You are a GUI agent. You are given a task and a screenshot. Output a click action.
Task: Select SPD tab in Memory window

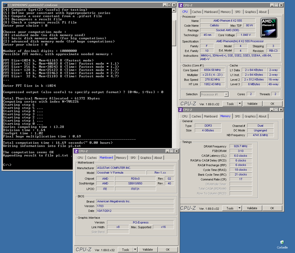pyautogui.click(x=238, y=116)
